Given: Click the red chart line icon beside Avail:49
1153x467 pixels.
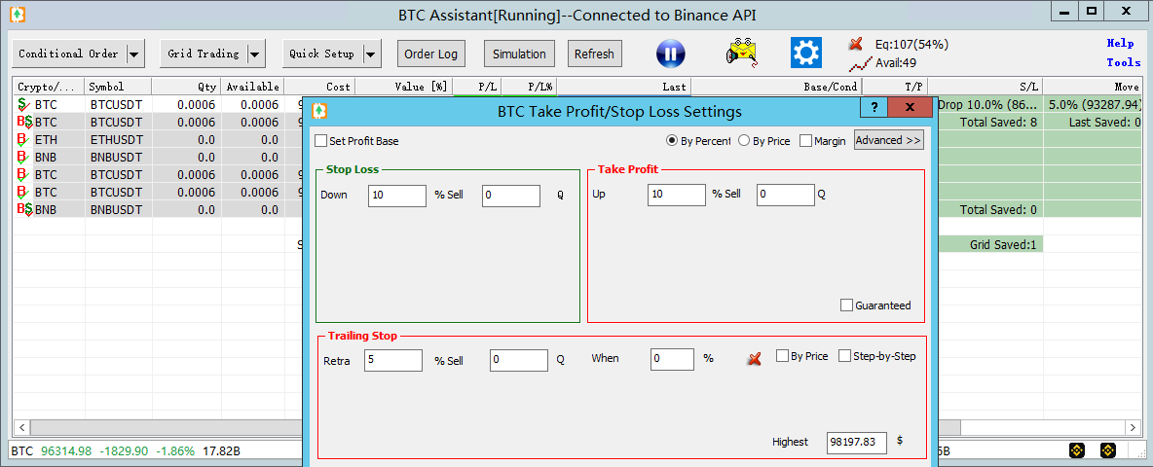Looking at the screenshot, I should 860,64.
